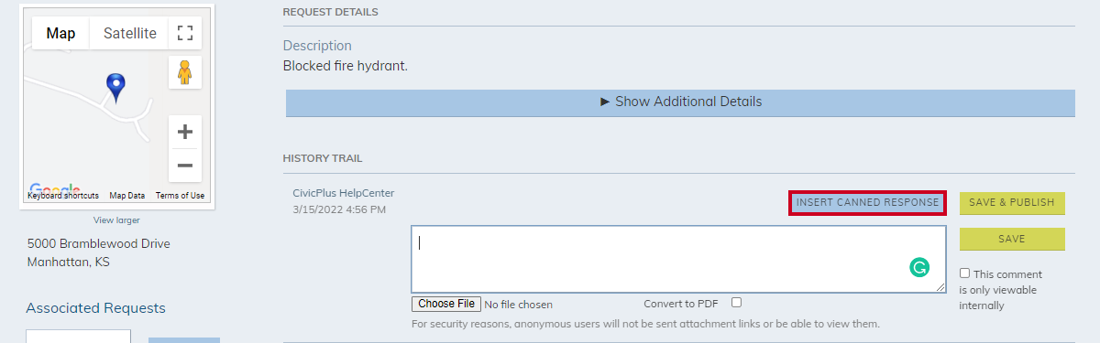The image size is (1100, 343).
Task: Open map Keyboard shortcuts
Action: 63,196
